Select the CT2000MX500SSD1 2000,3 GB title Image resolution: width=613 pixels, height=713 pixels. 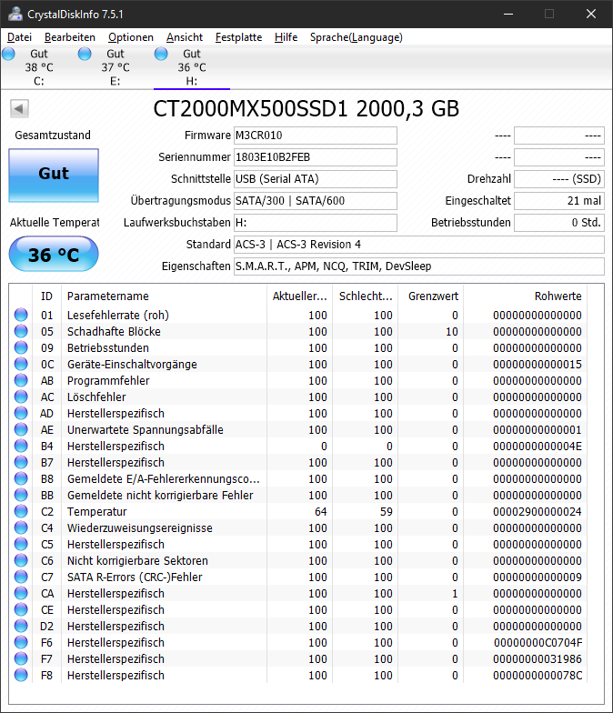306,109
